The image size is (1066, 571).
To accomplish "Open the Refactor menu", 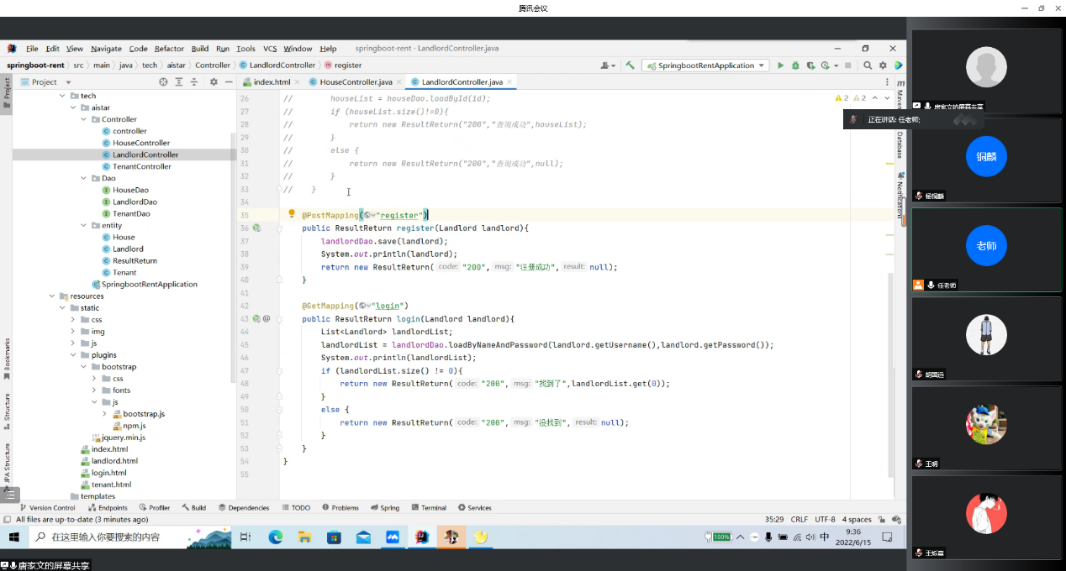I will [169, 49].
